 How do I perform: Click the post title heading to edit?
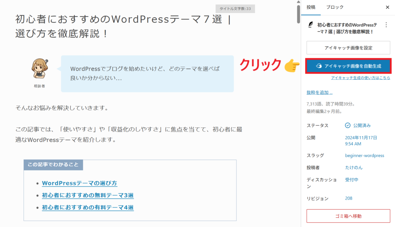pyautogui.click(x=123, y=26)
